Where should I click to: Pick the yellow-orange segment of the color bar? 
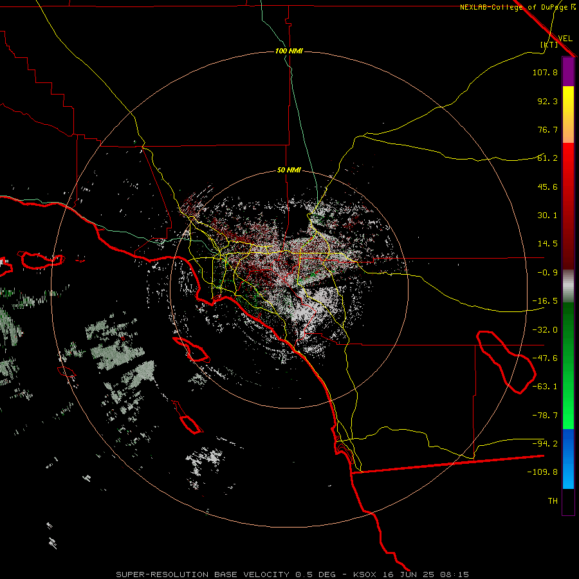568,115
